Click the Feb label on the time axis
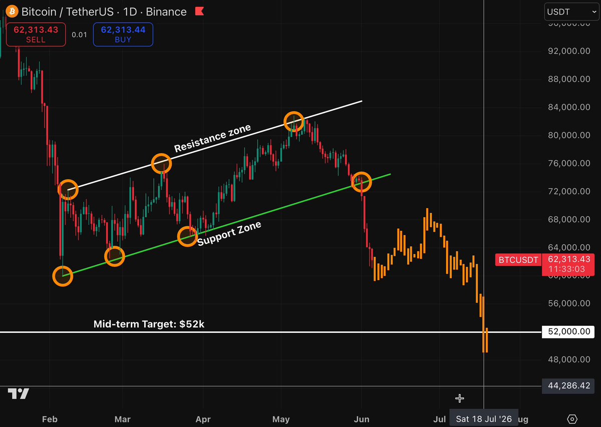The width and height of the screenshot is (601, 427). [50, 418]
